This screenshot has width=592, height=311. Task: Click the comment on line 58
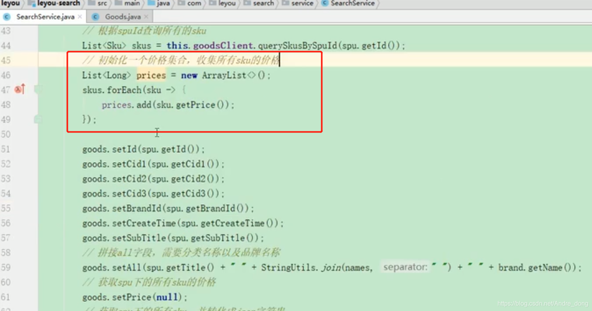[x=181, y=253]
